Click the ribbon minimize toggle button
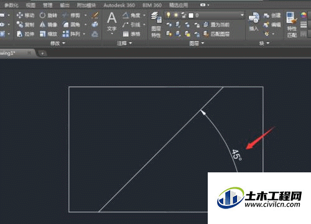 pos(203,5)
